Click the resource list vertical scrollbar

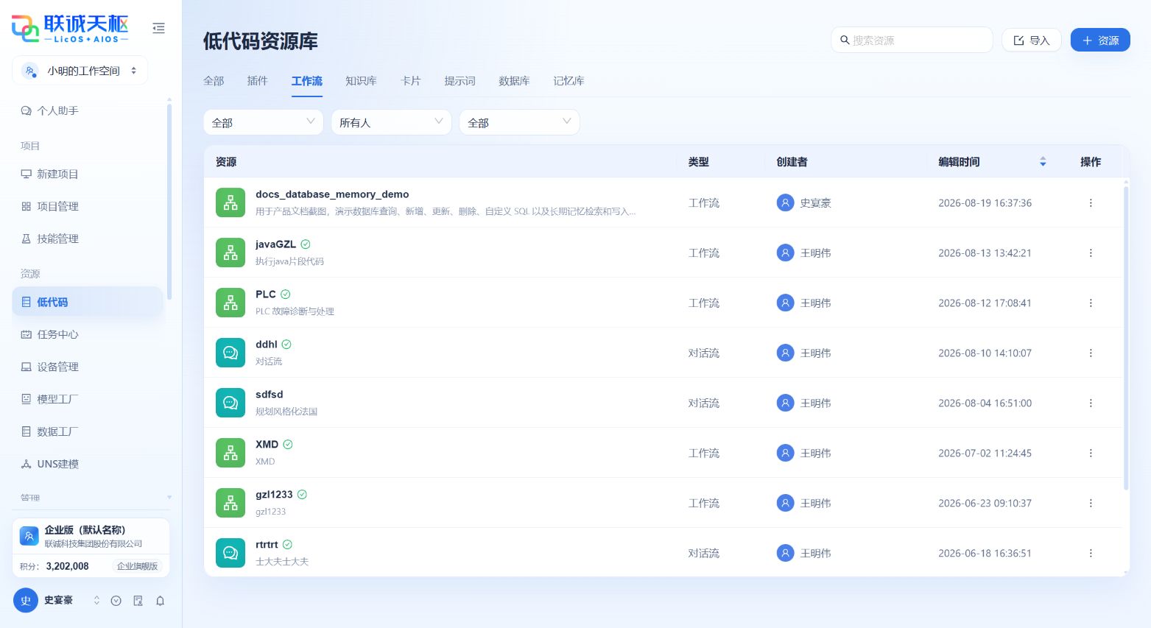(x=1126, y=339)
